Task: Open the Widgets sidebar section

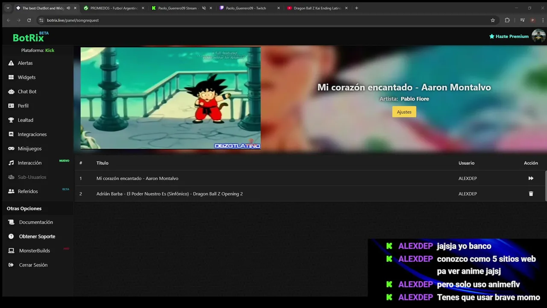Action: click(26, 77)
